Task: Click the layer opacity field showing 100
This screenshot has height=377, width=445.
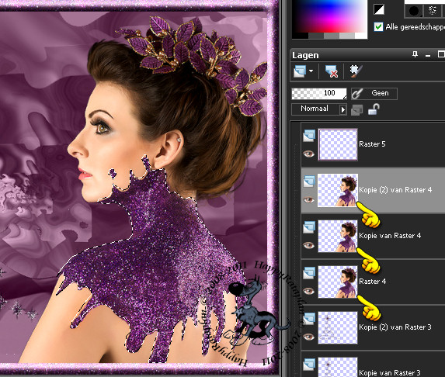Action: [x=319, y=93]
